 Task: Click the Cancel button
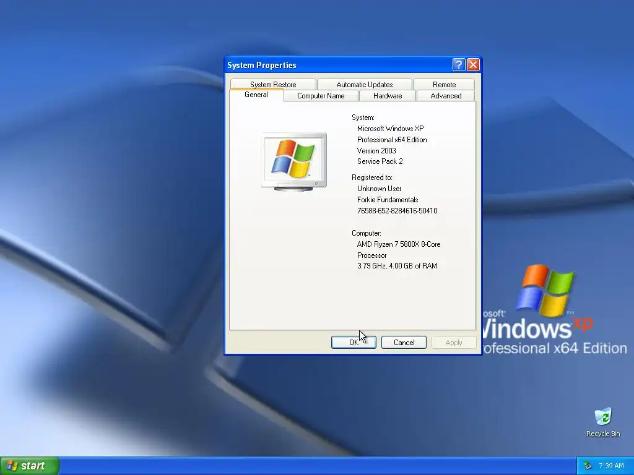(x=404, y=342)
